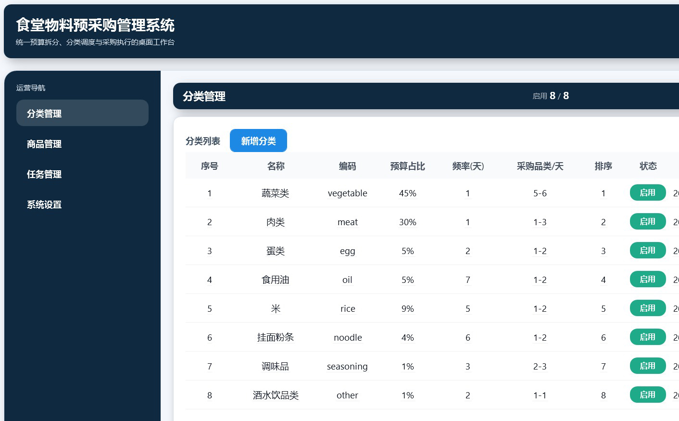The height and width of the screenshot is (421, 679).
Task: Click the 新增分类 button
Action: [x=258, y=140]
